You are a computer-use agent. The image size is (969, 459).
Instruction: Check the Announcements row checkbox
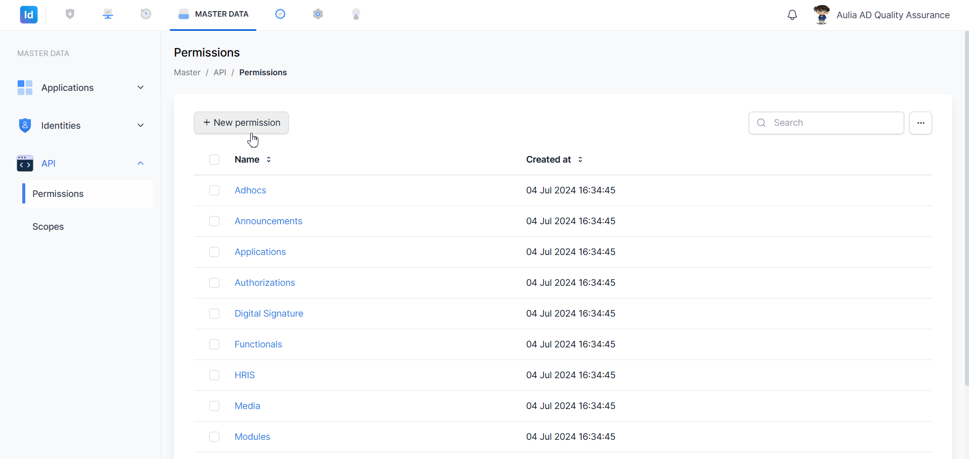point(214,221)
